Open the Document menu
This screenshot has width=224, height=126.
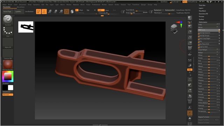tap(22, 5)
